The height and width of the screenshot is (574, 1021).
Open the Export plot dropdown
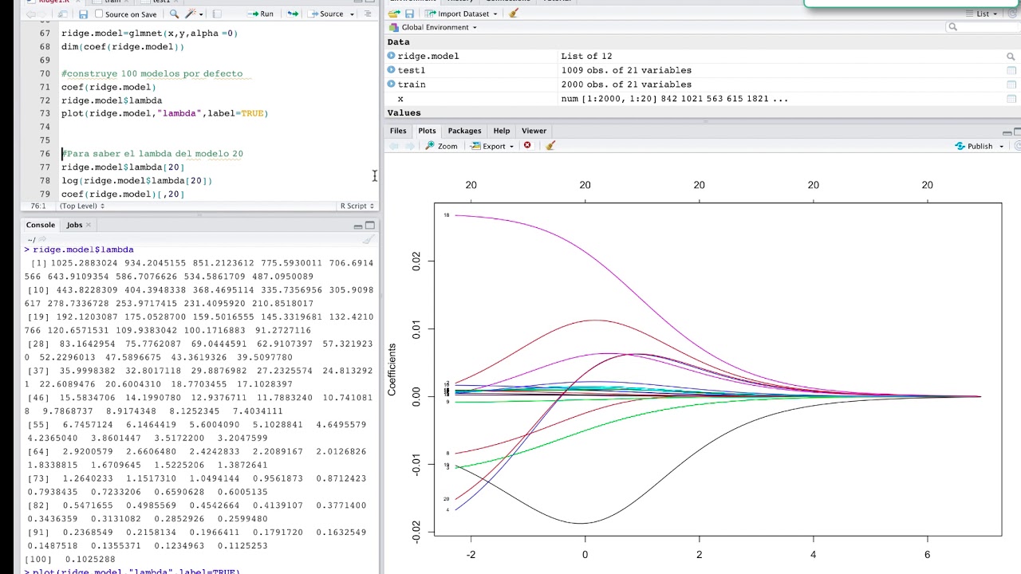tap(492, 146)
